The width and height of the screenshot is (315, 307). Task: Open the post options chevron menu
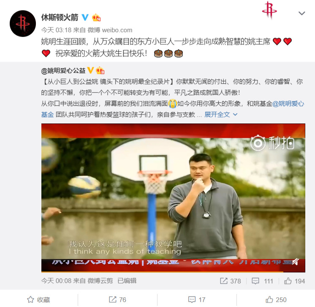pos(302,13)
